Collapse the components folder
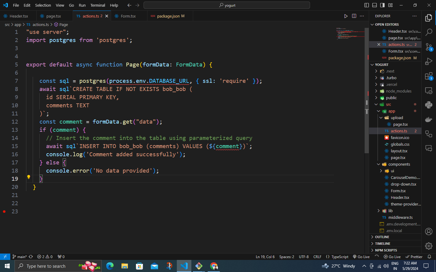 [399, 164]
